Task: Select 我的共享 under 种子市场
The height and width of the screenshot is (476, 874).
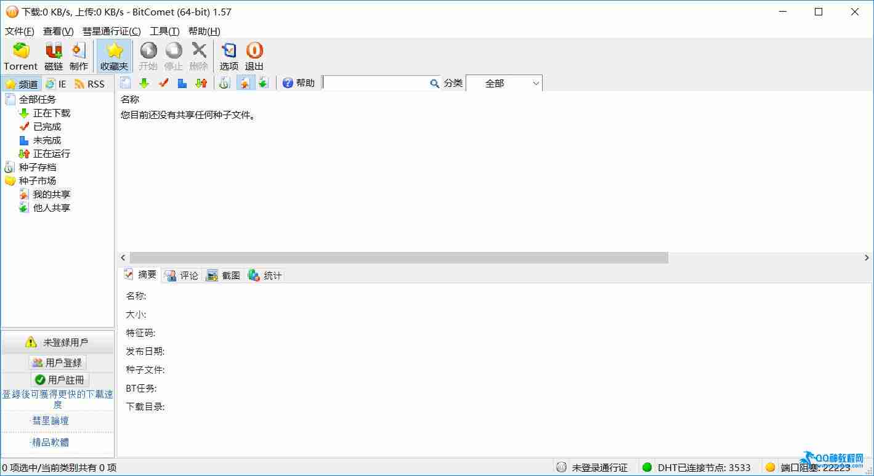Action: [x=52, y=195]
